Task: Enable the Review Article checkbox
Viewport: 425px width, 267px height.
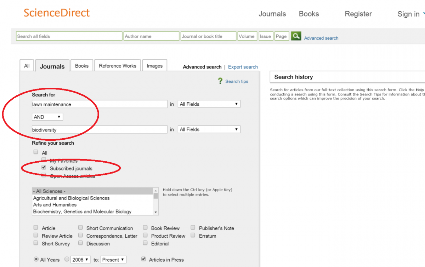Action: [x=36, y=235]
